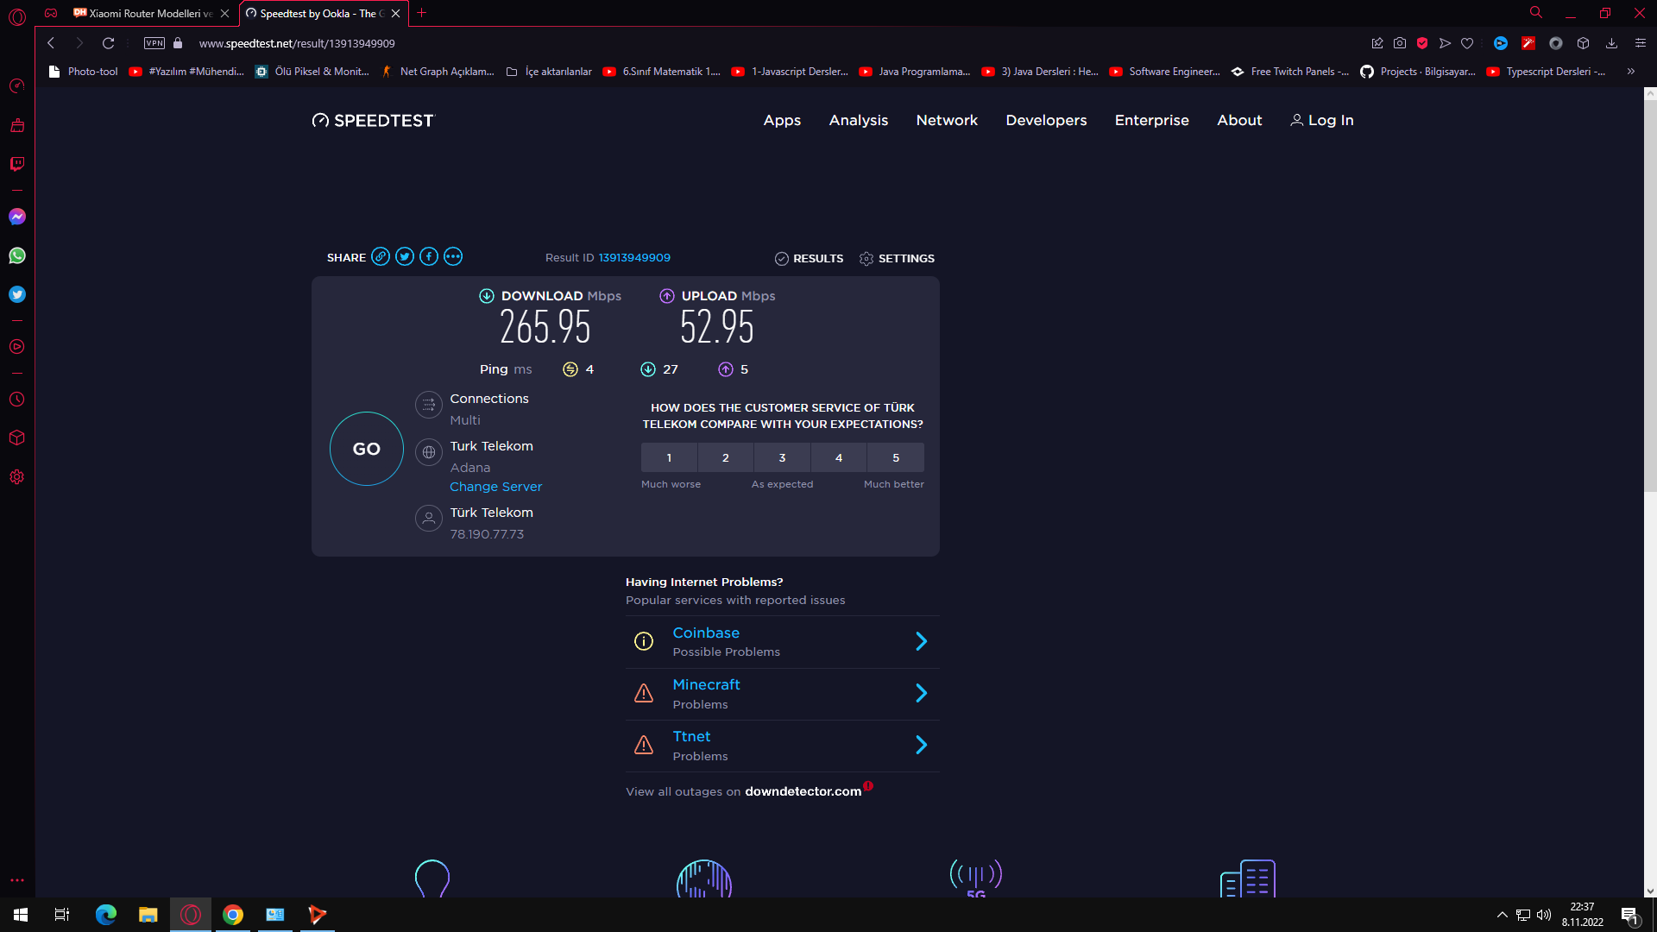The image size is (1657, 932).
Task: Open Analysis menu item
Action: click(858, 120)
